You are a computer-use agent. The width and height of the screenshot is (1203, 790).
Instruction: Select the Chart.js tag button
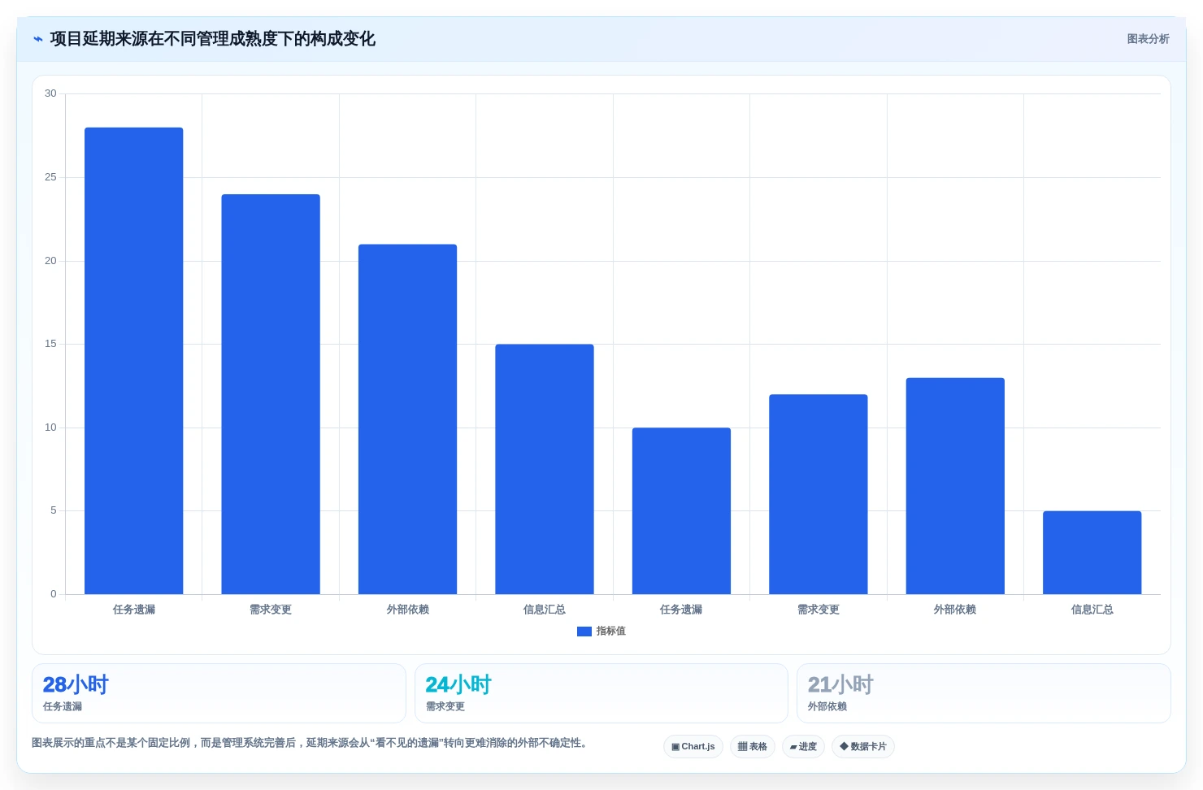[x=693, y=746]
